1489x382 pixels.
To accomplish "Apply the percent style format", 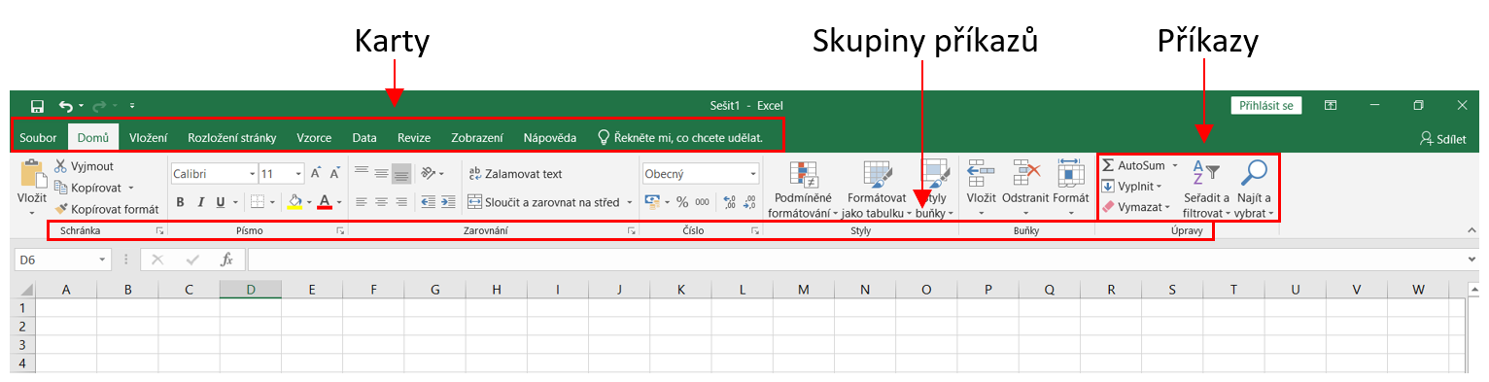I will (682, 202).
